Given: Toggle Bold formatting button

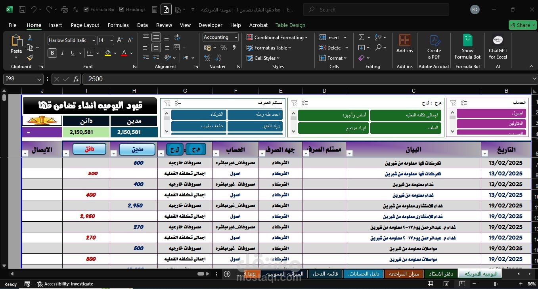Looking at the screenshot, I should click(x=52, y=53).
